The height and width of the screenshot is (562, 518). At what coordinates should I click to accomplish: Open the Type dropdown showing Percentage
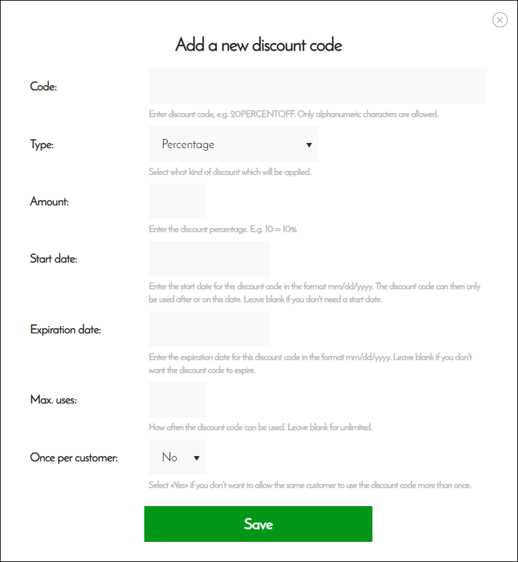point(234,144)
